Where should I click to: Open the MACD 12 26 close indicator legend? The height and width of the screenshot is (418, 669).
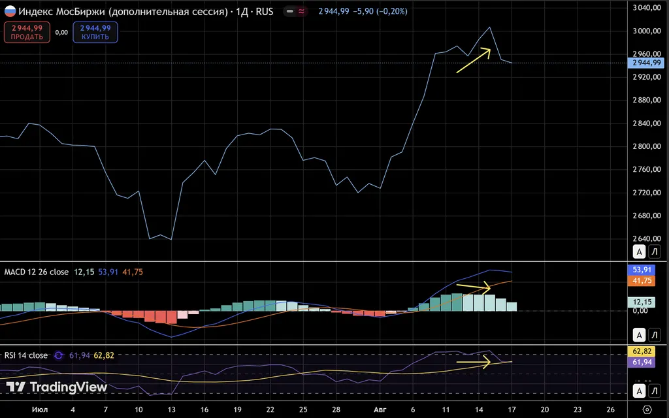coord(37,272)
